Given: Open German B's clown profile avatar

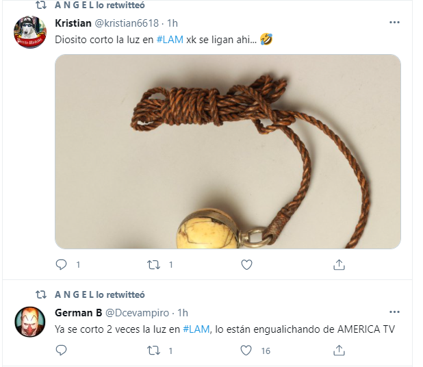Looking at the screenshot, I should point(30,322).
